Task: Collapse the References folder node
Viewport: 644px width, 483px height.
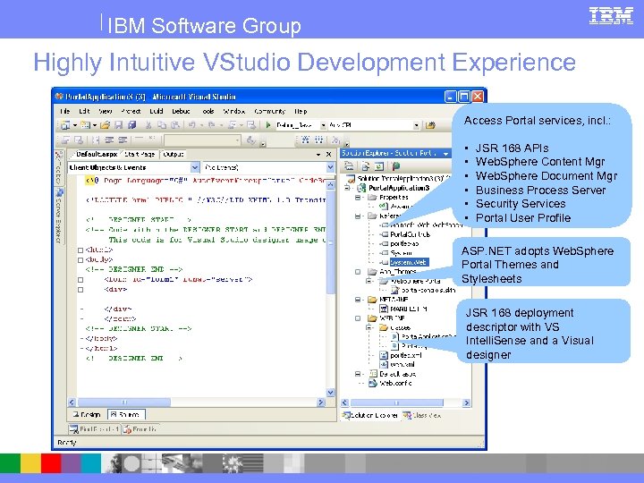Action: pos(358,216)
